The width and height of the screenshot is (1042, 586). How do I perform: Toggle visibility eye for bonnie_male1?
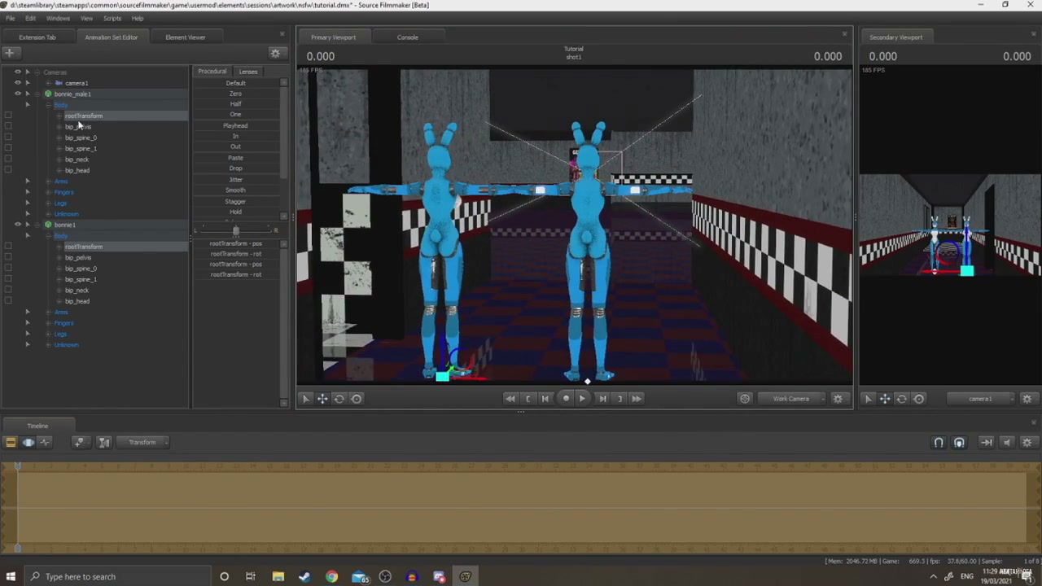pyautogui.click(x=17, y=94)
